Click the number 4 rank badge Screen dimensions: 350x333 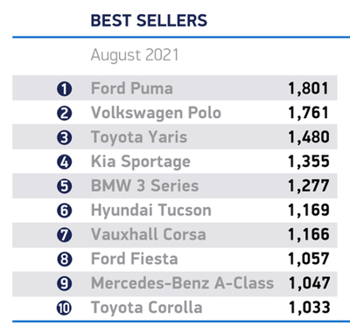tap(64, 162)
